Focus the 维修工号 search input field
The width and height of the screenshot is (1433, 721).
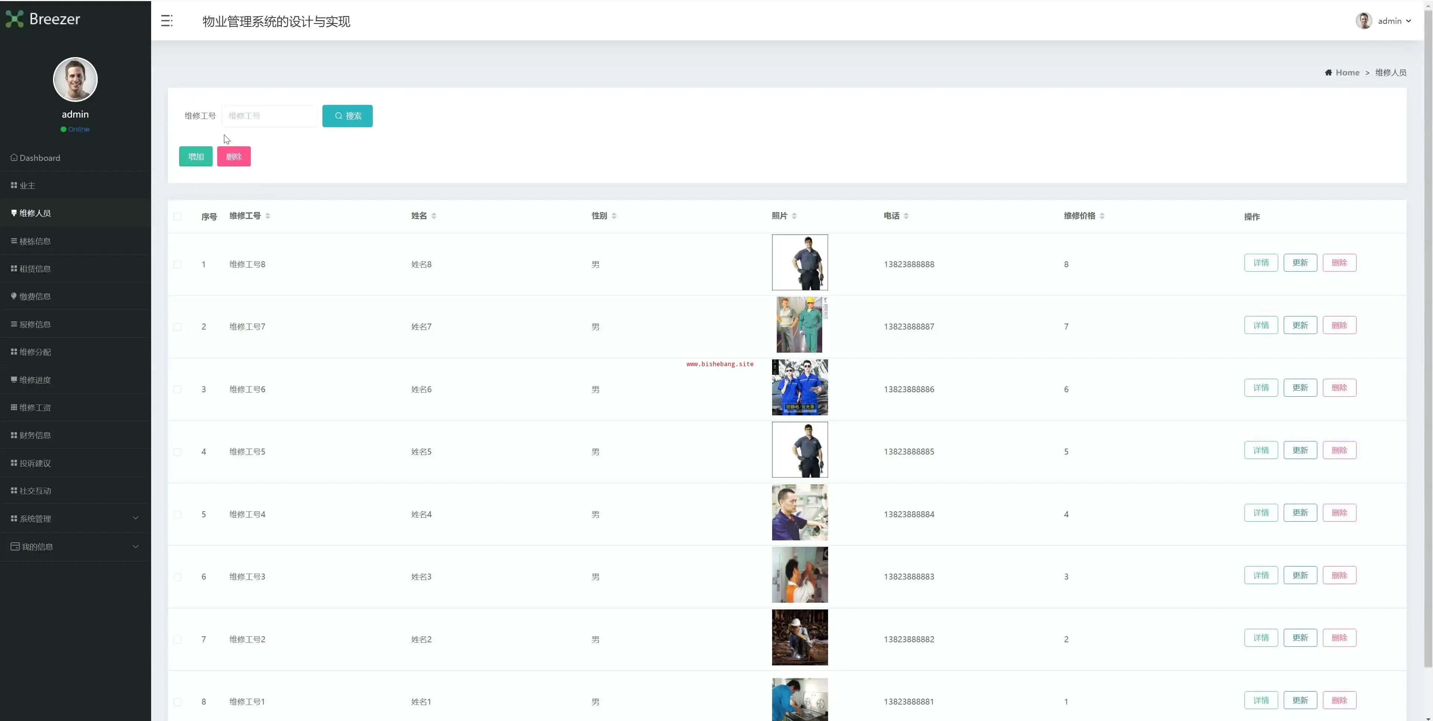click(269, 116)
